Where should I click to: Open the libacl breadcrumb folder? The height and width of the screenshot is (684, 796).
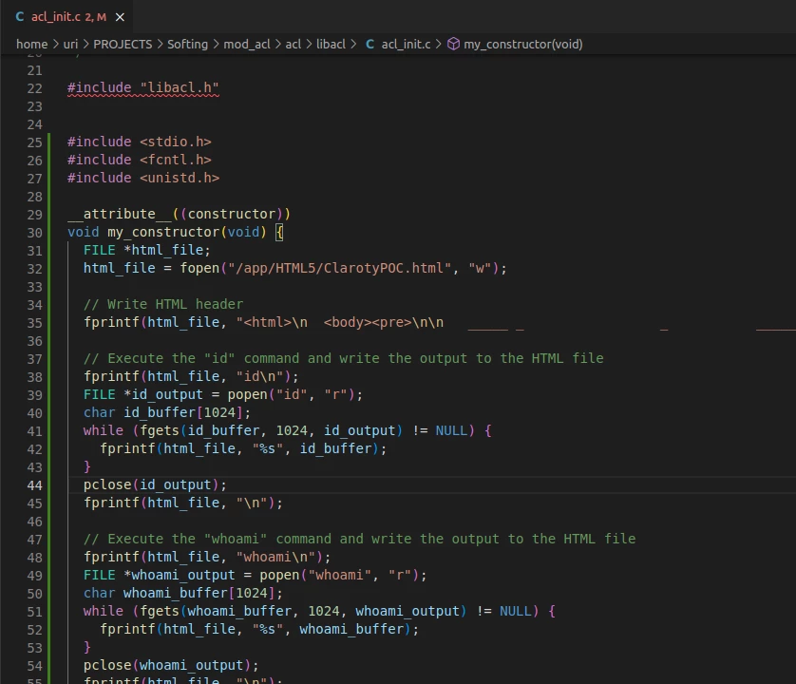331,44
